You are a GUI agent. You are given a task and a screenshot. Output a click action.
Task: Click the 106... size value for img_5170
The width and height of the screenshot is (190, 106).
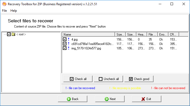point(131,48)
